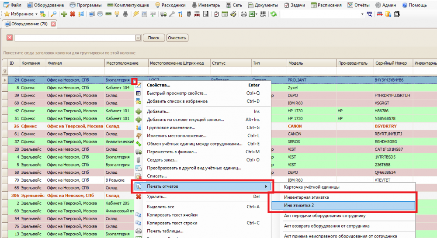437x238 pixels.
Task: Click the Серийный Номер column header
Action: [391, 63]
